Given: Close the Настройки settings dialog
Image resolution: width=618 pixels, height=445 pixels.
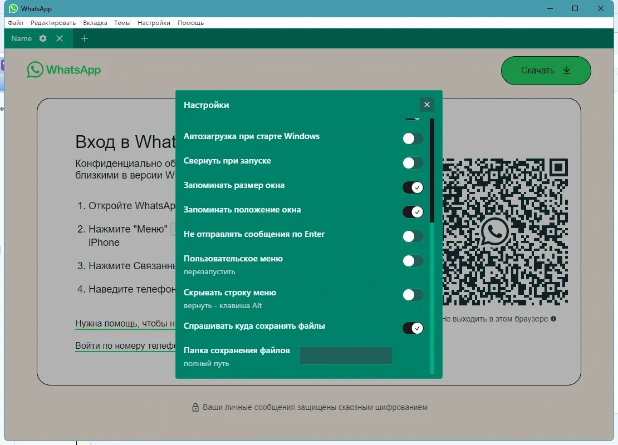Looking at the screenshot, I should 426,105.
